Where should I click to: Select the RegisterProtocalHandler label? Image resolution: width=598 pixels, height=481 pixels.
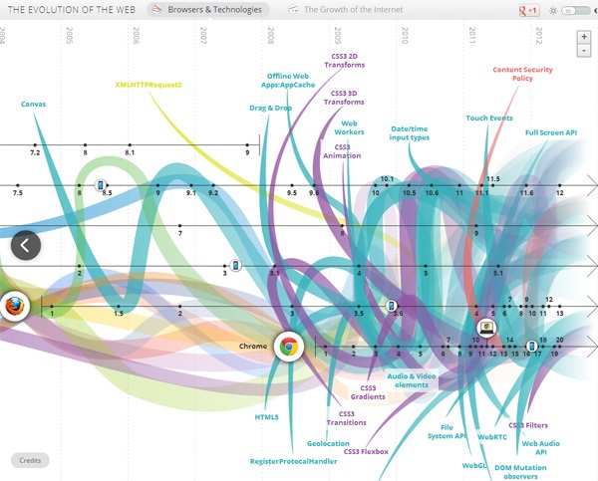point(293,461)
